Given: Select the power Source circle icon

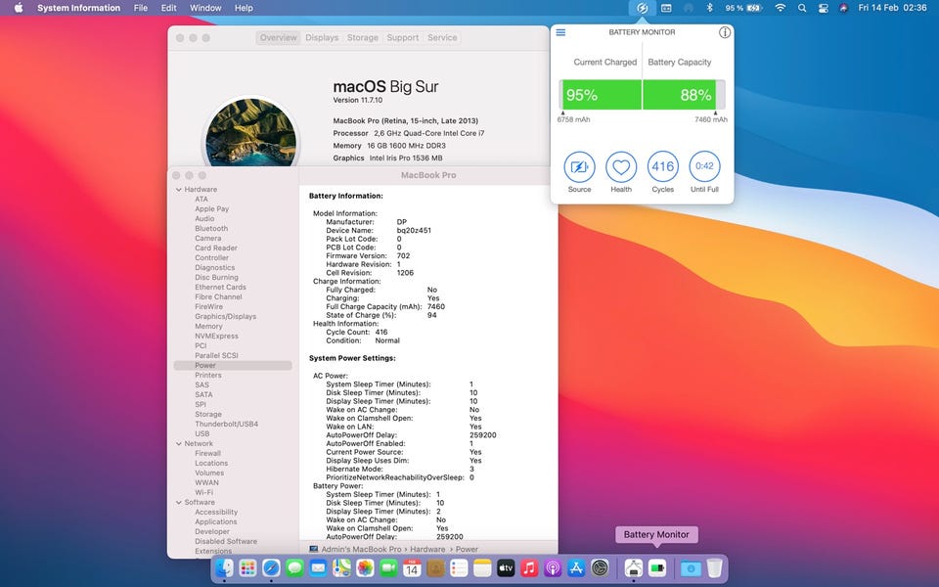Looking at the screenshot, I should tap(579, 166).
